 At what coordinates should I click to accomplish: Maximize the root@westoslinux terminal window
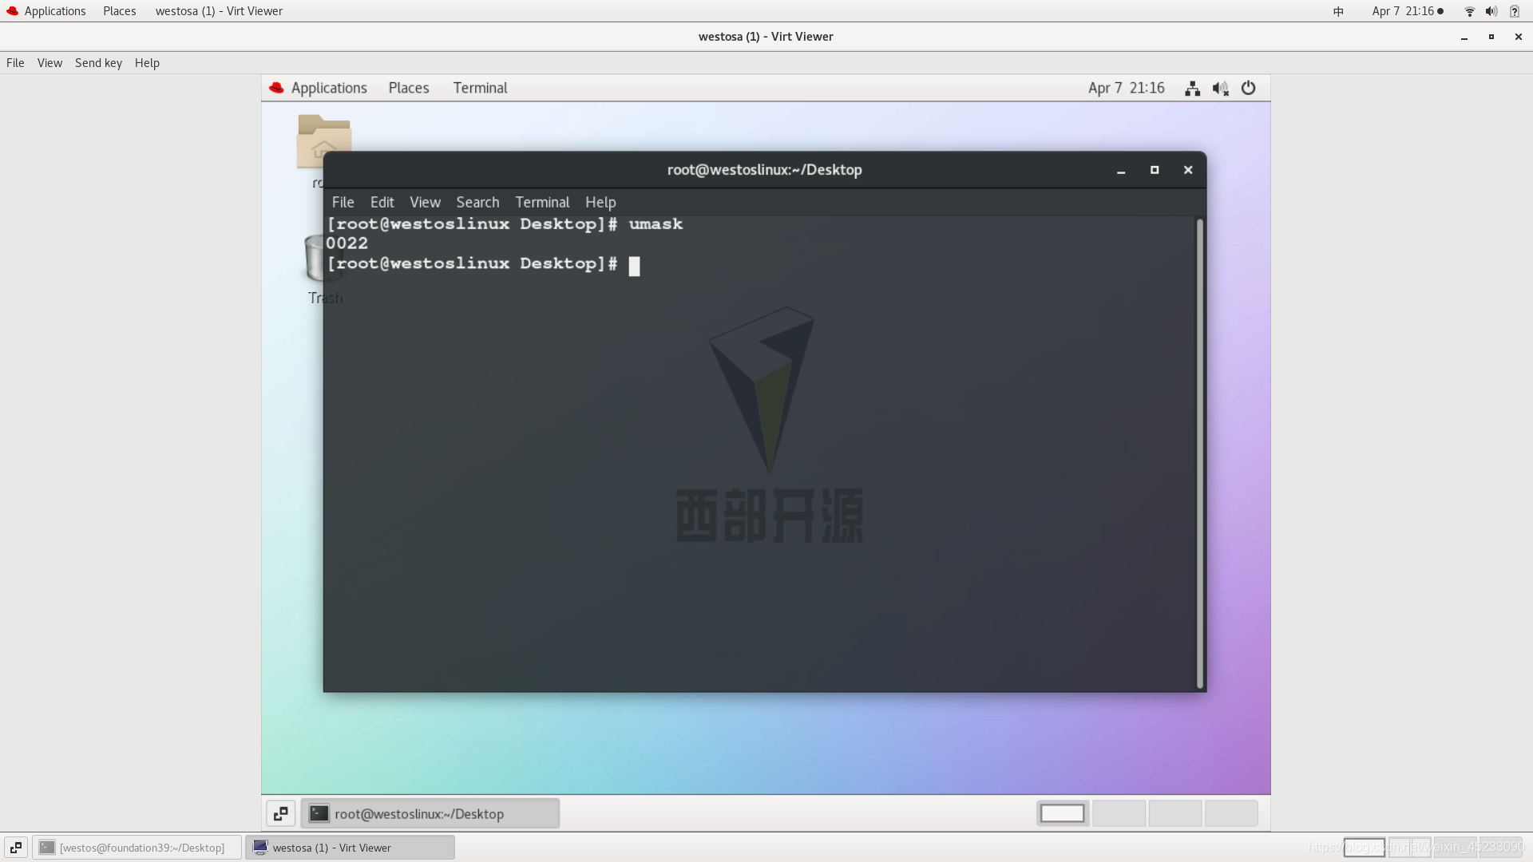[x=1155, y=170]
